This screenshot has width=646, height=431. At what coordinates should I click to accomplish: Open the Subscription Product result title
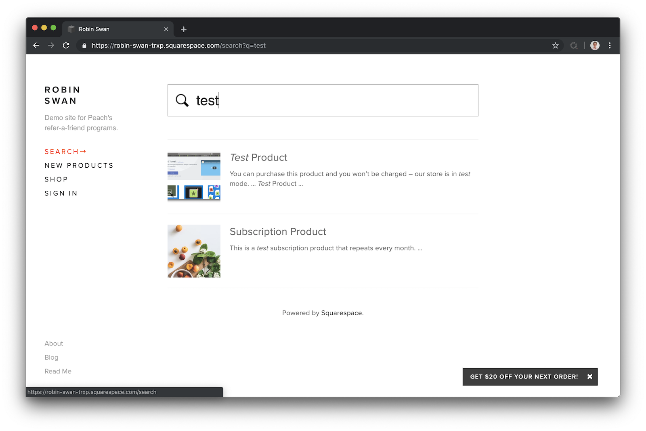[278, 232]
